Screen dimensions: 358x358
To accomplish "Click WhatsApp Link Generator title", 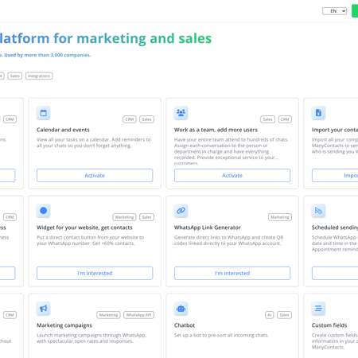I will click(208, 228).
